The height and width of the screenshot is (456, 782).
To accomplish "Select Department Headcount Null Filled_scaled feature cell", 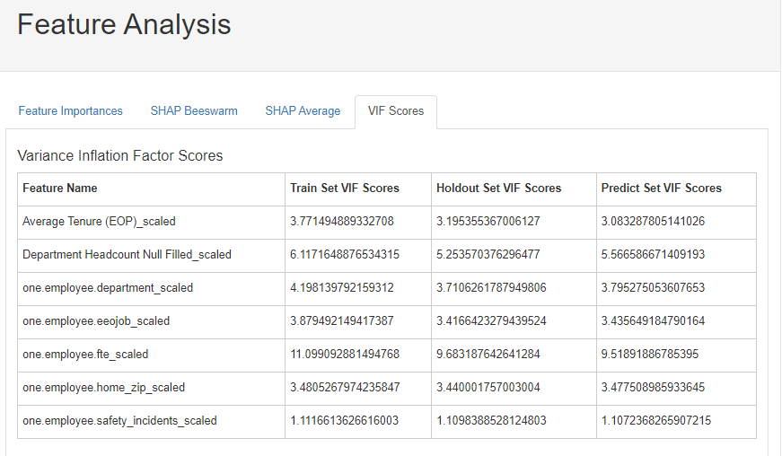I will coord(127,255).
